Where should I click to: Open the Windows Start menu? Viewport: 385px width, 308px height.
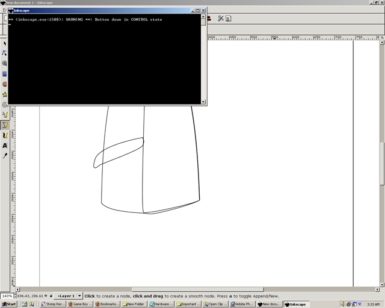click(x=9, y=304)
